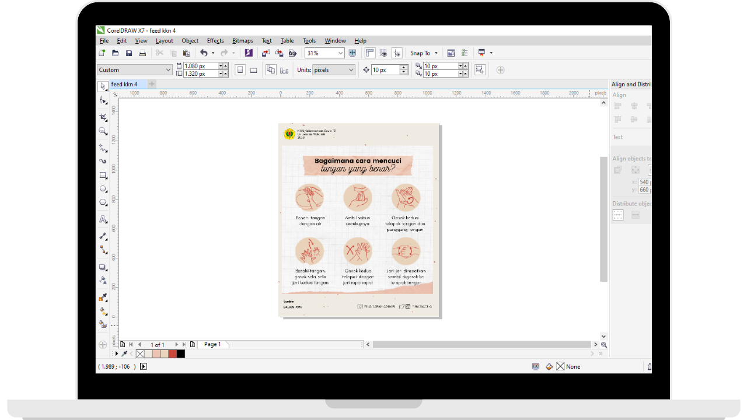Select the Smart Fill tool

[103, 324]
